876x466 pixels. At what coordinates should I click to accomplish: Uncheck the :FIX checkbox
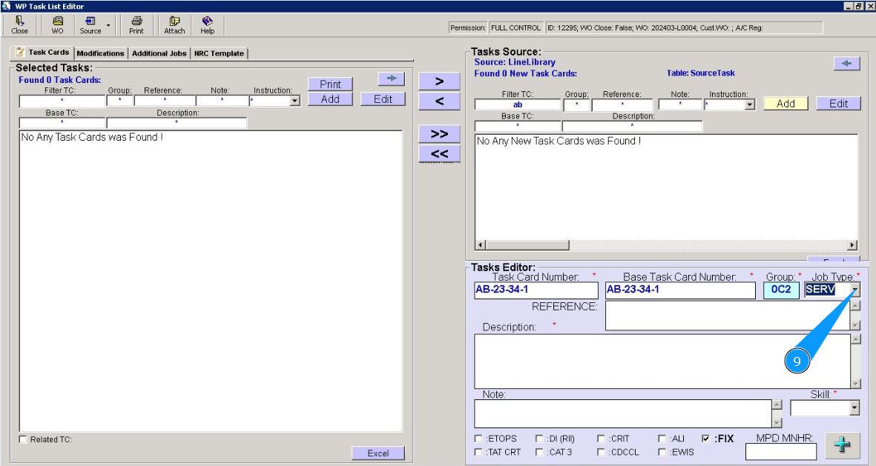705,439
